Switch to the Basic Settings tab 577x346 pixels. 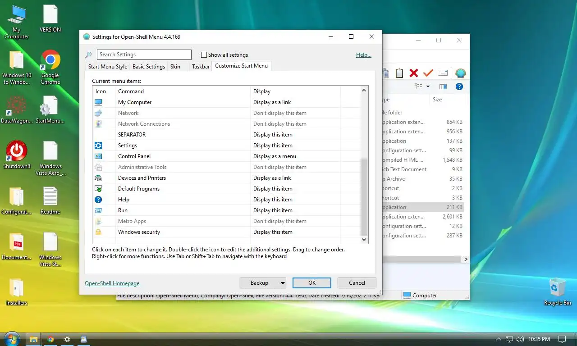coord(149,67)
